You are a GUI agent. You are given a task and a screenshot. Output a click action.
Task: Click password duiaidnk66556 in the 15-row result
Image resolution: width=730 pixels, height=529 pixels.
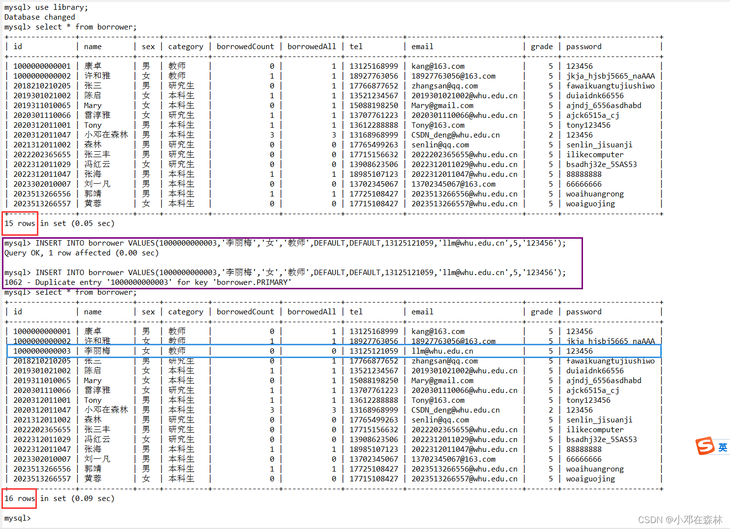click(595, 96)
